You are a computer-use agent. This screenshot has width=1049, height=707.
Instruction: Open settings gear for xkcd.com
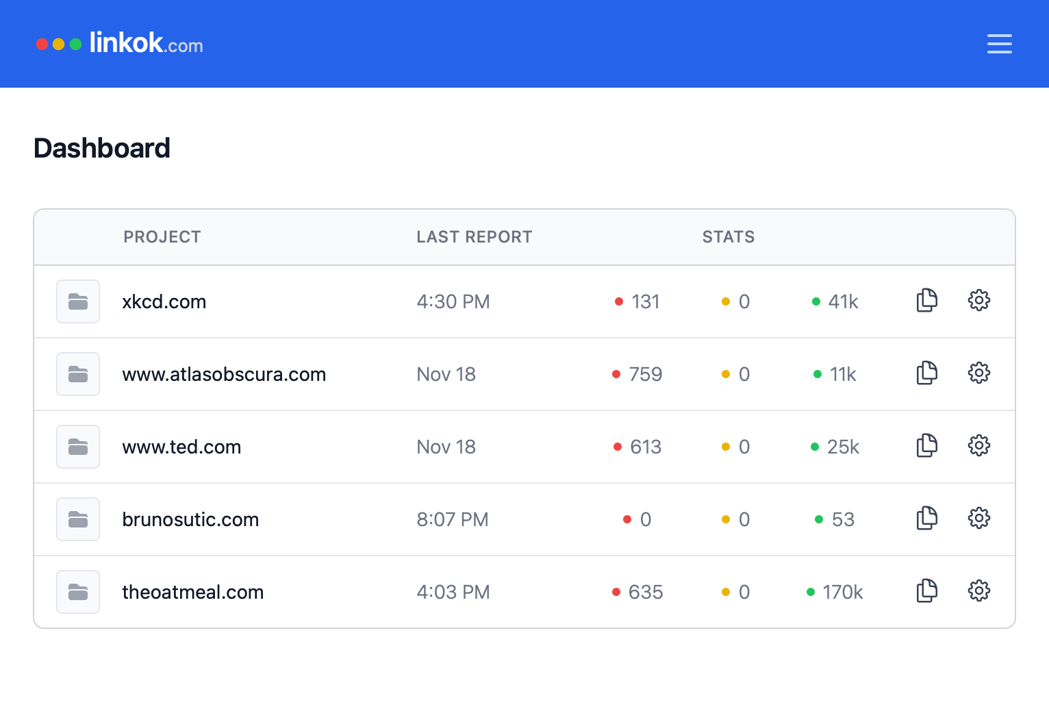tap(978, 301)
